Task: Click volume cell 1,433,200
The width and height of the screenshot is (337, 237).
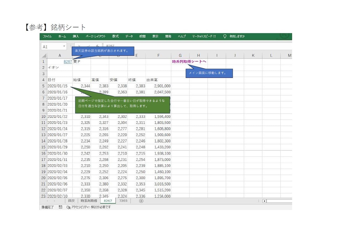Action: click(x=159, y=147)
